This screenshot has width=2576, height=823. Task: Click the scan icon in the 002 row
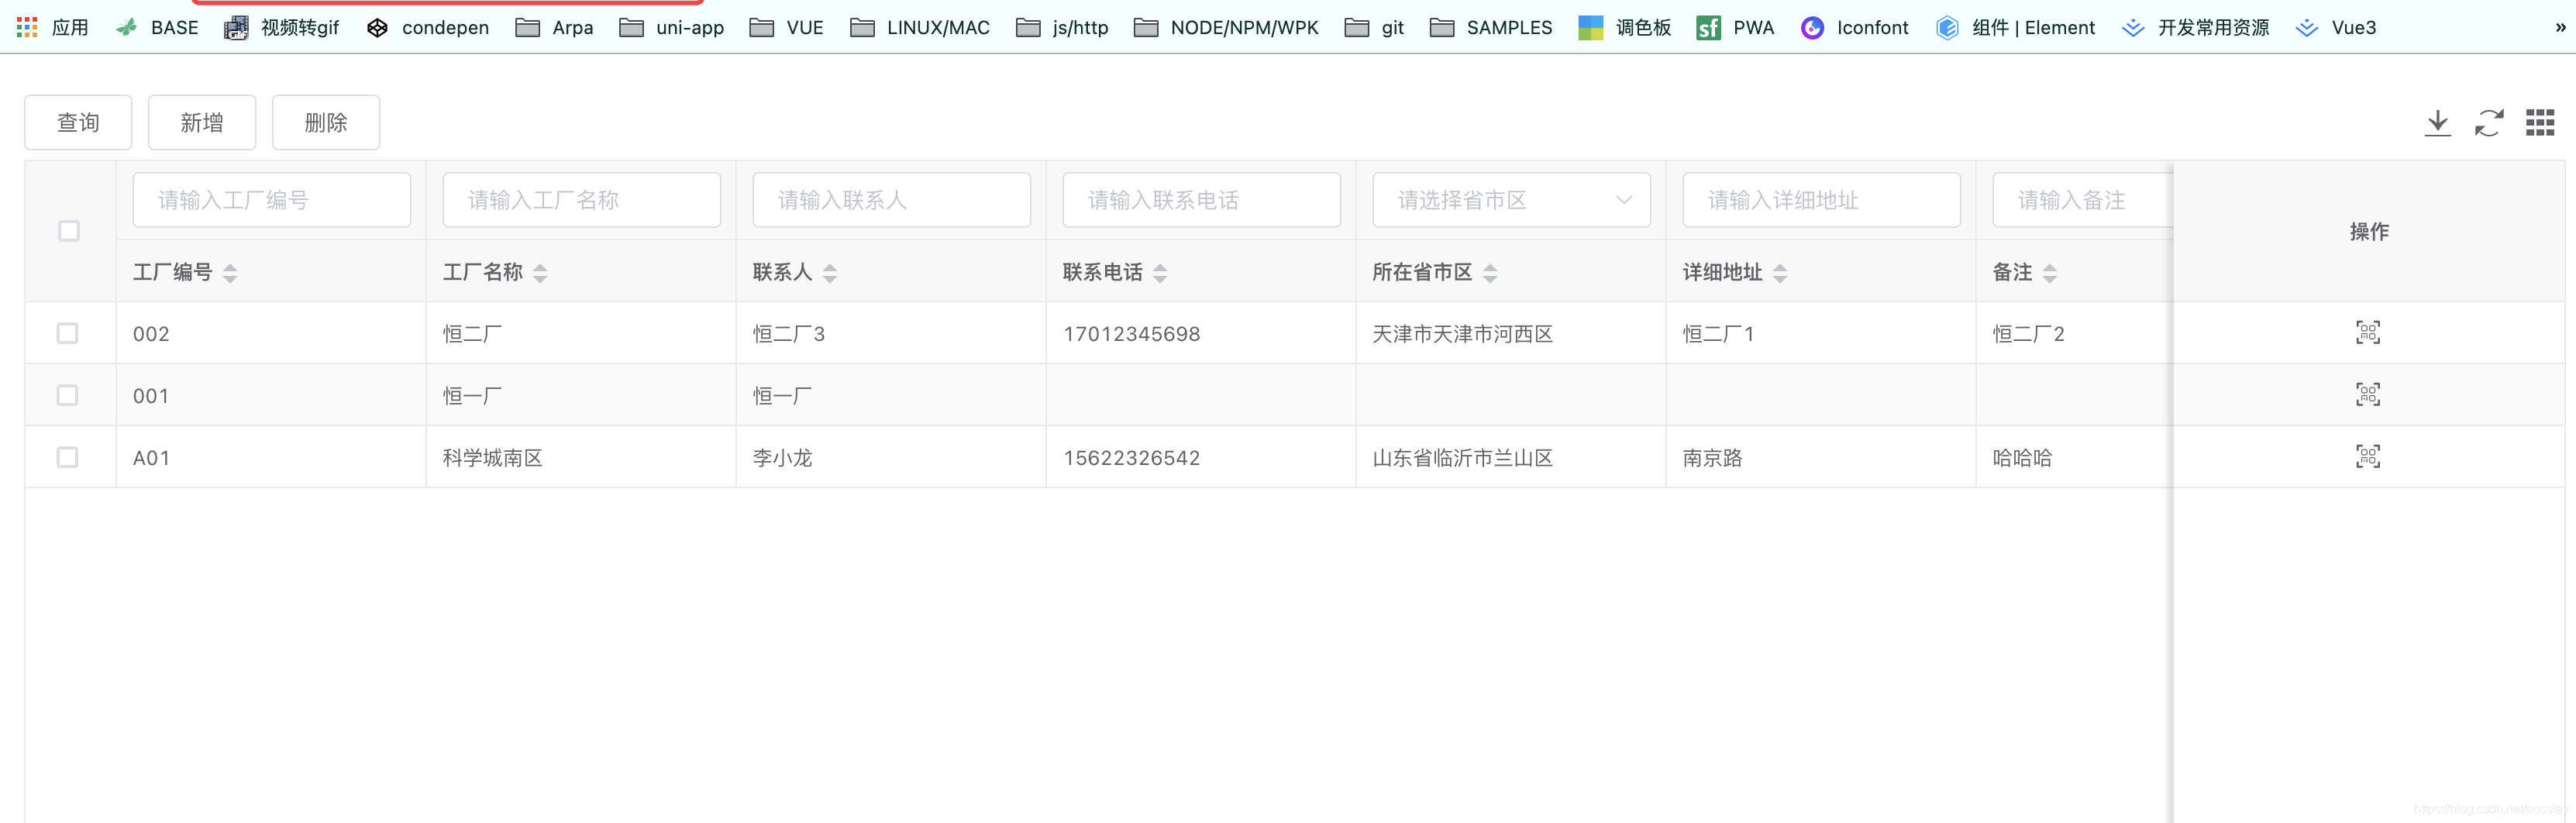2368,333
